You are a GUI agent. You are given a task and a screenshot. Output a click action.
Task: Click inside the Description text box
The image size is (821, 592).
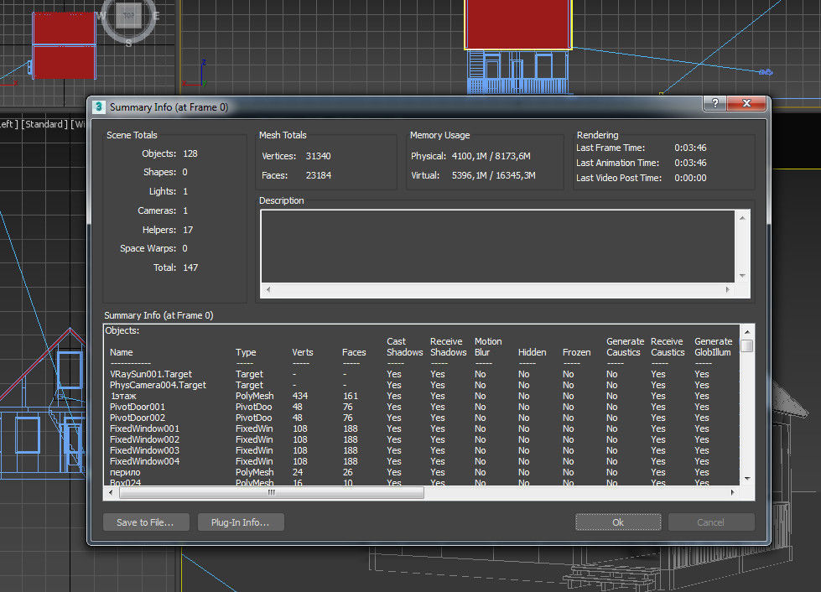click(498, 246)
